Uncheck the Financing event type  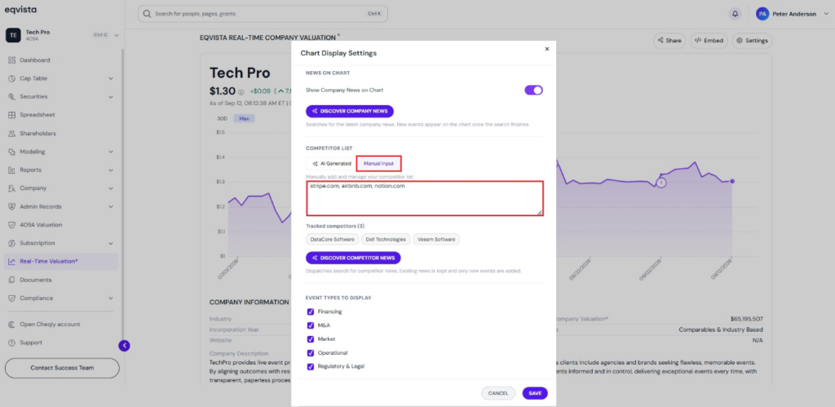point(311,312)
